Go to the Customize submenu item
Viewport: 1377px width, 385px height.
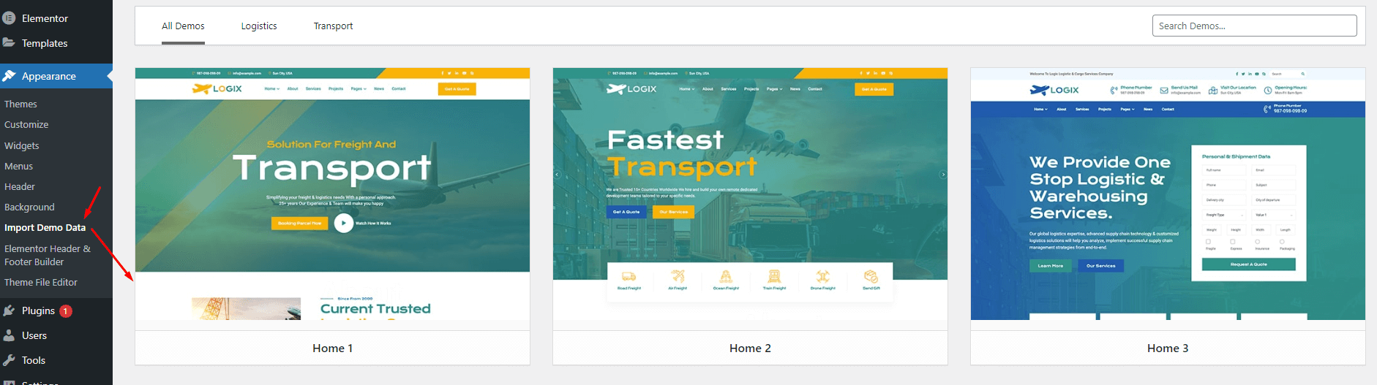coord(26,125)
